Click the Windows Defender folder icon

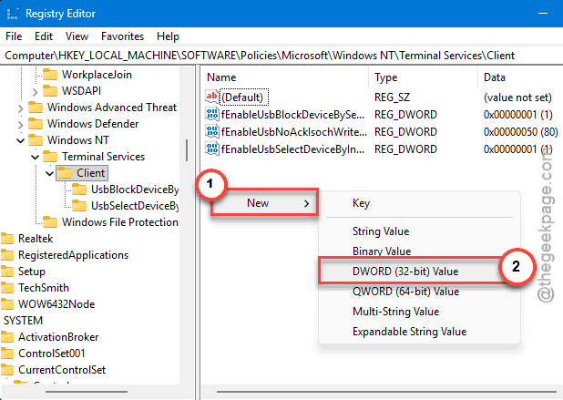coord(36,124)
